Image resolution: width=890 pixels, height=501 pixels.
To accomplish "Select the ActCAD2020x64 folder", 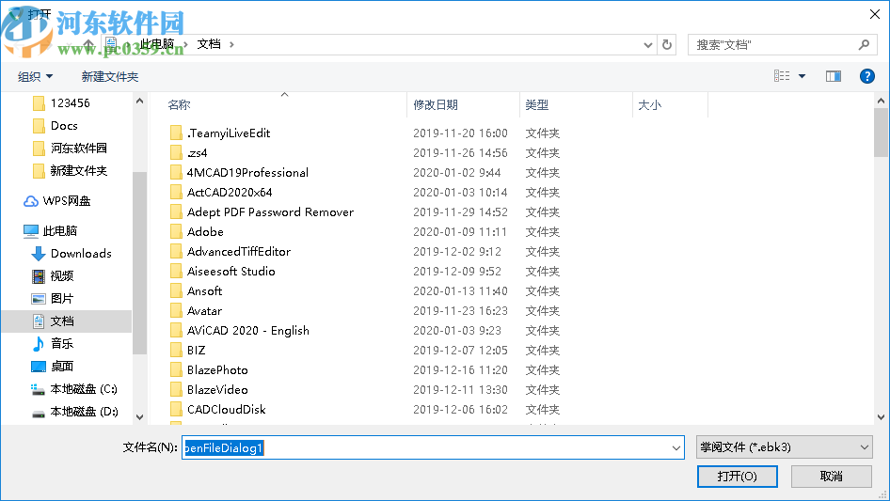I will pyautogui.click(x=230, y=193).
